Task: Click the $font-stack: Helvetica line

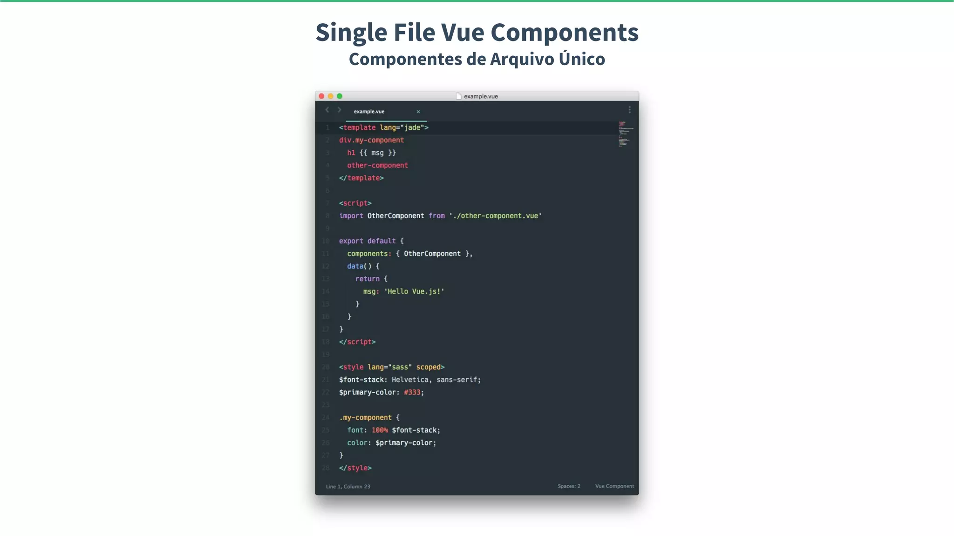Action: click(410, 380)
